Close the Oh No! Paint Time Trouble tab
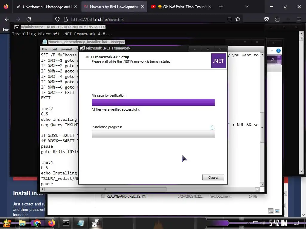Image resolution: width=306 pixels, height=229 pixels. 209,7
